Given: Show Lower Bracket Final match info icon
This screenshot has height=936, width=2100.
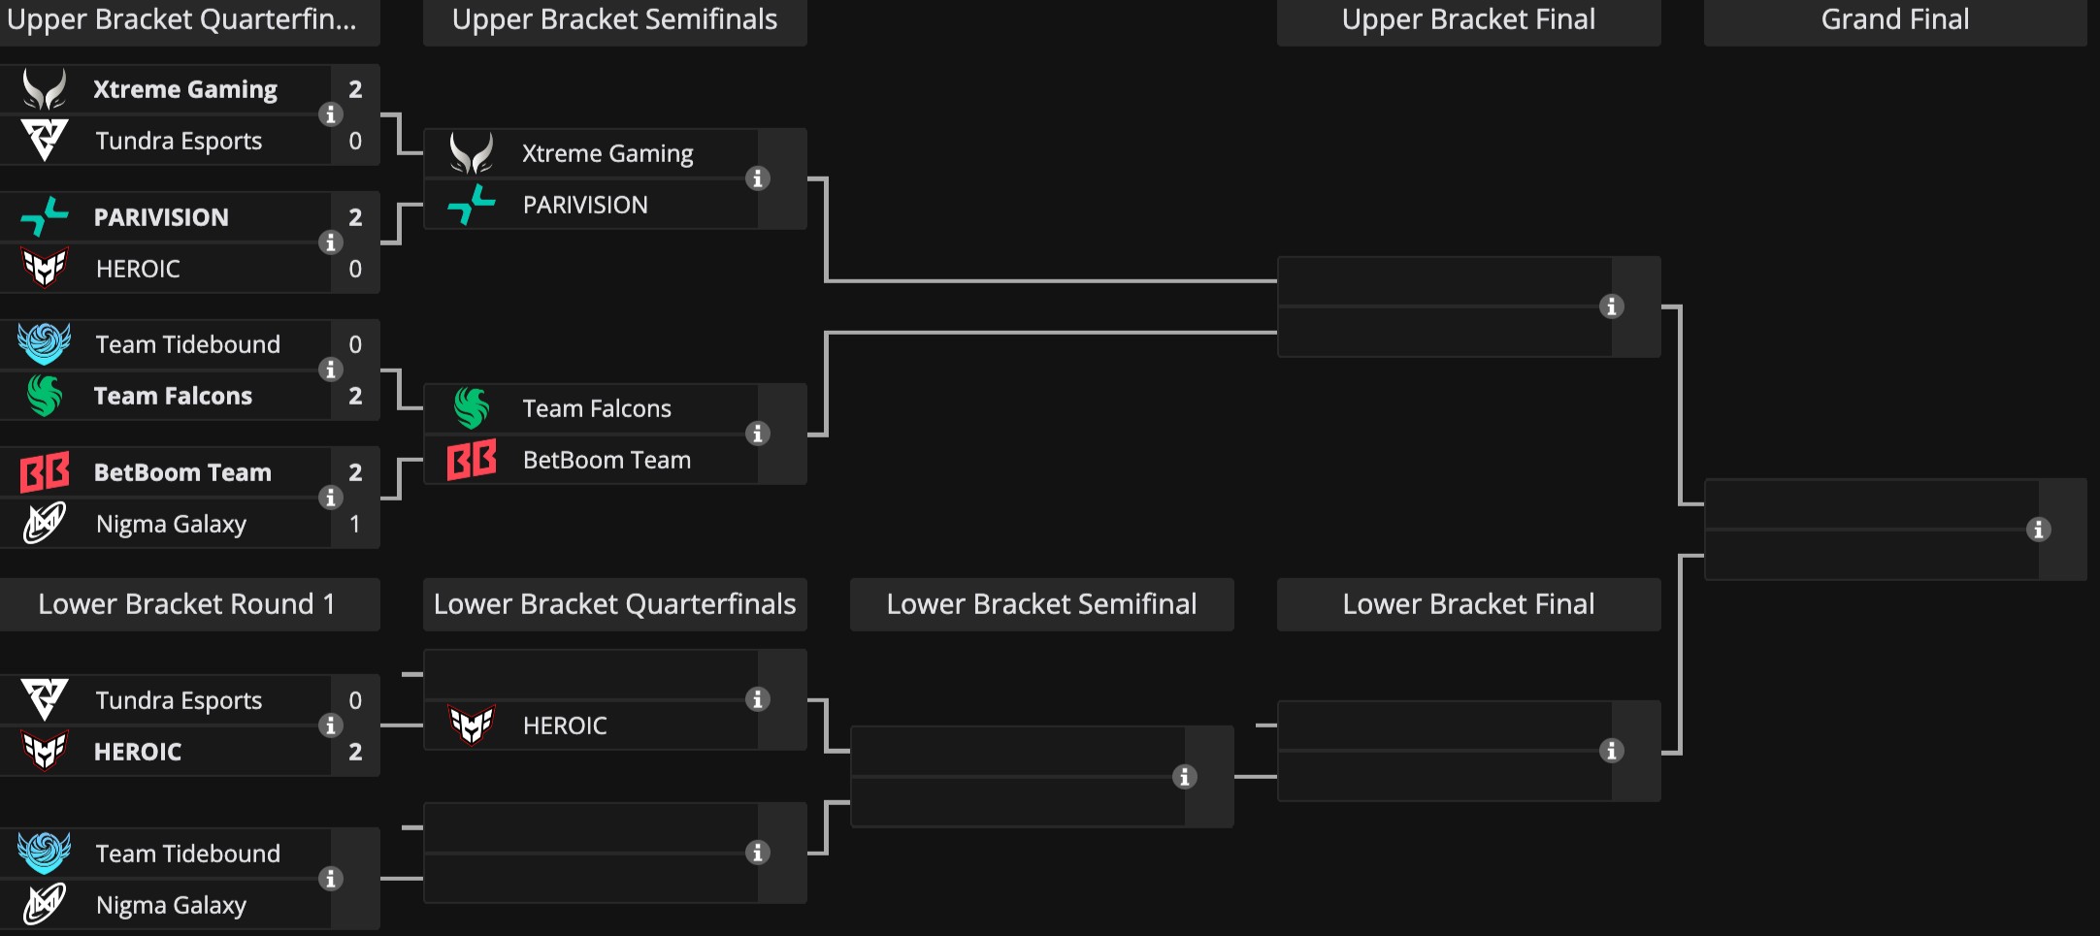Looking at the screenshot, I should (x=1612, y=751).
